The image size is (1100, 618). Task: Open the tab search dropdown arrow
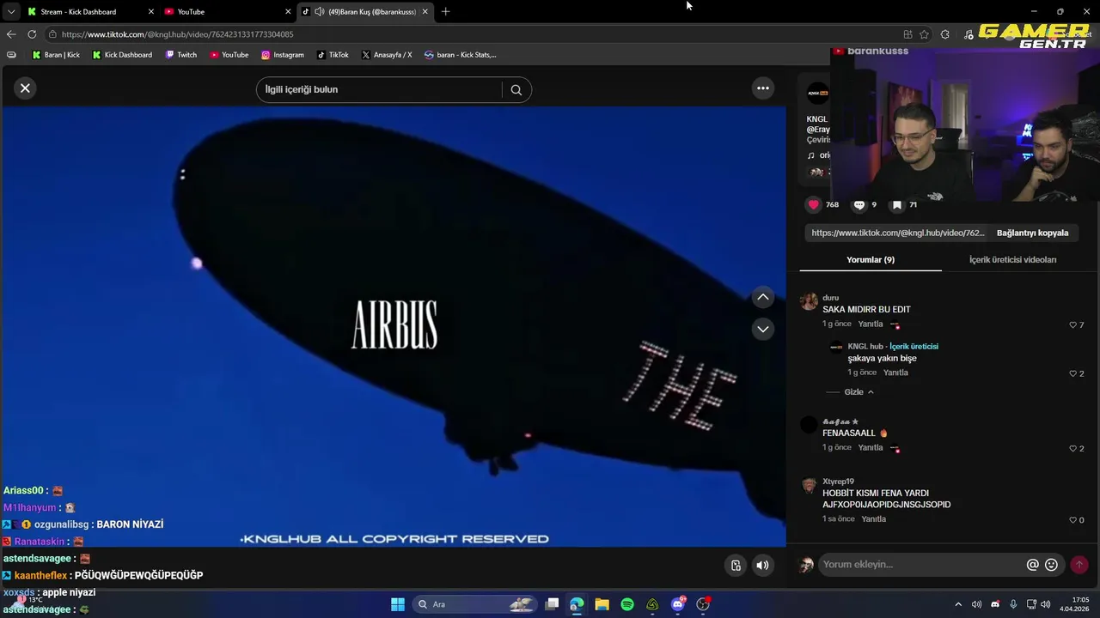coord(10,11)
